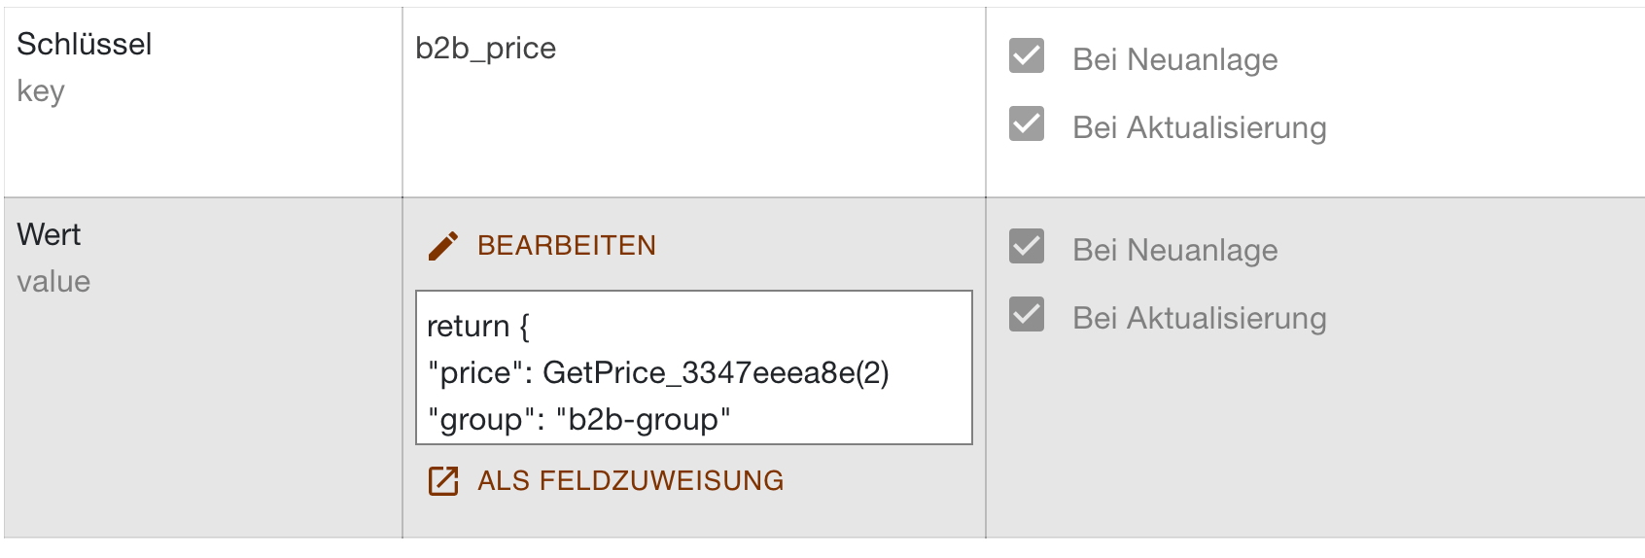Screen dimensions: 1645x558
Task: Open BEARBEITEN for the Wert value
Action: coord(567,246)
